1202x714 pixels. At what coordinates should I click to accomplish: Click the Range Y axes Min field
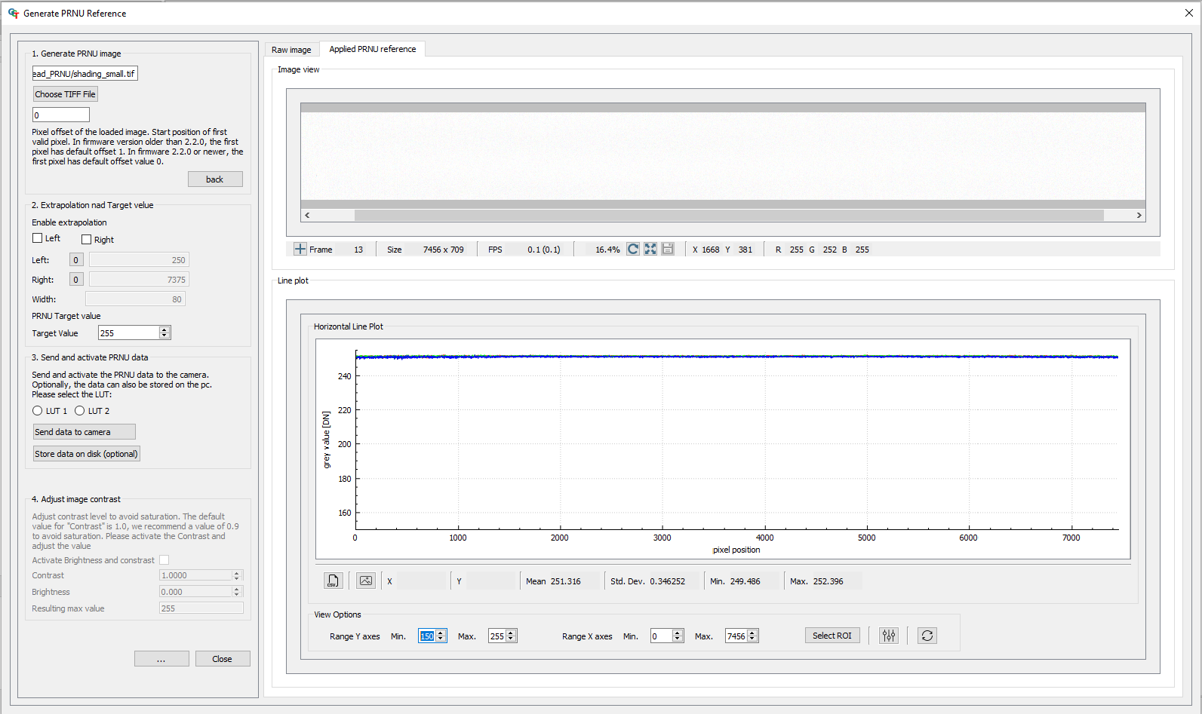point(427,636)
